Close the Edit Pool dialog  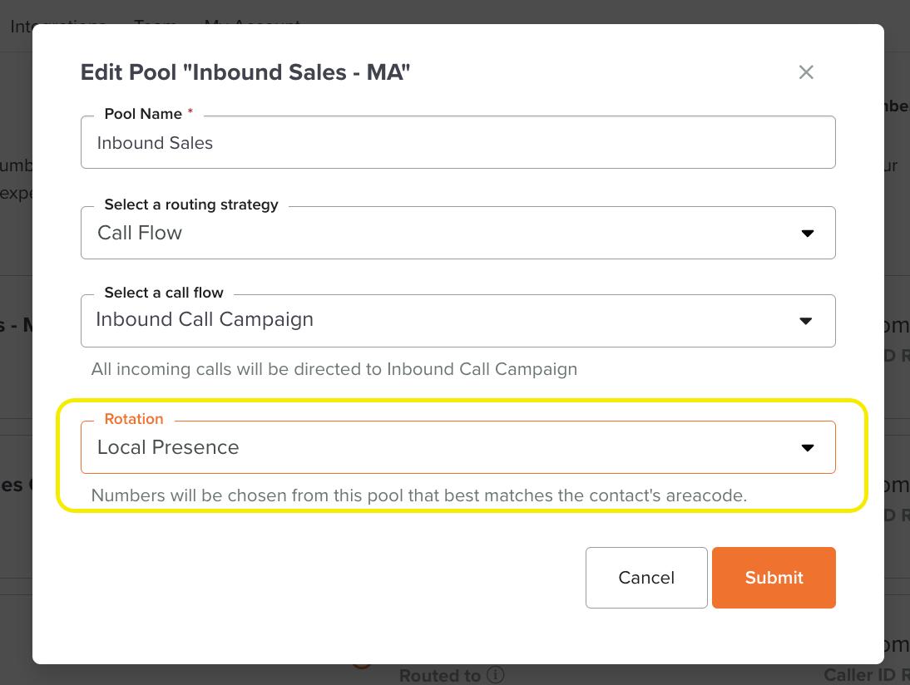pos(806,72)
